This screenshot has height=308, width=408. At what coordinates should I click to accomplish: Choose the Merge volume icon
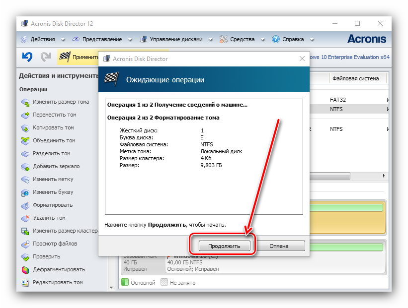pos(25,141)
